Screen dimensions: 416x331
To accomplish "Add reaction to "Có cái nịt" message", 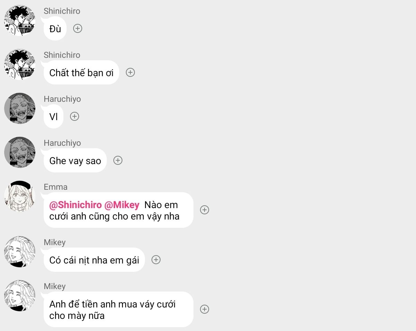I will (156, 260).
